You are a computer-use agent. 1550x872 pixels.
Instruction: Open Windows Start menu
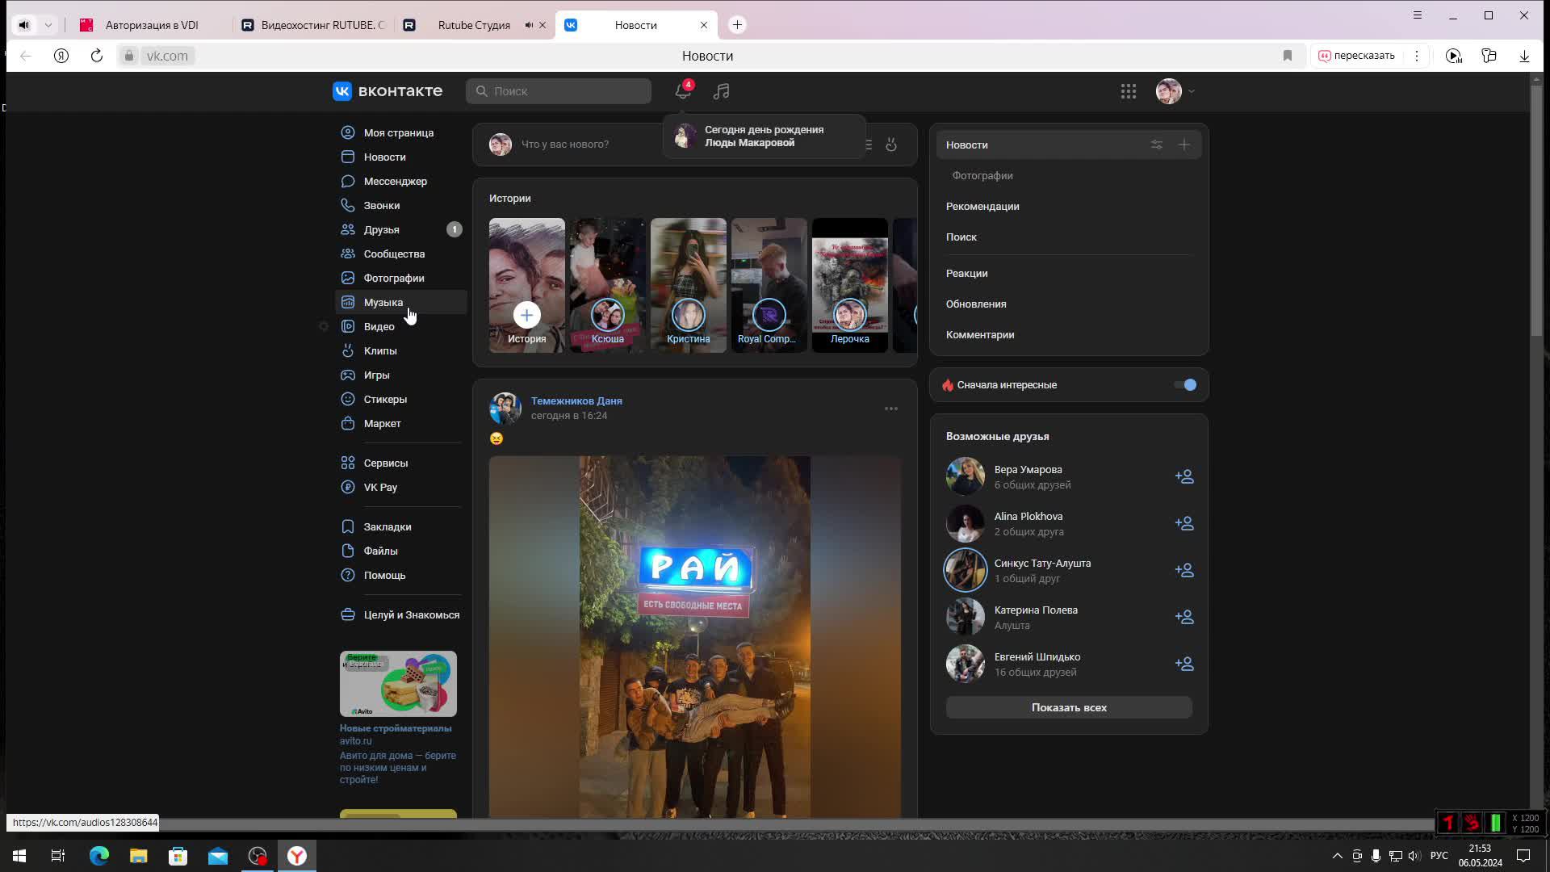19,856
